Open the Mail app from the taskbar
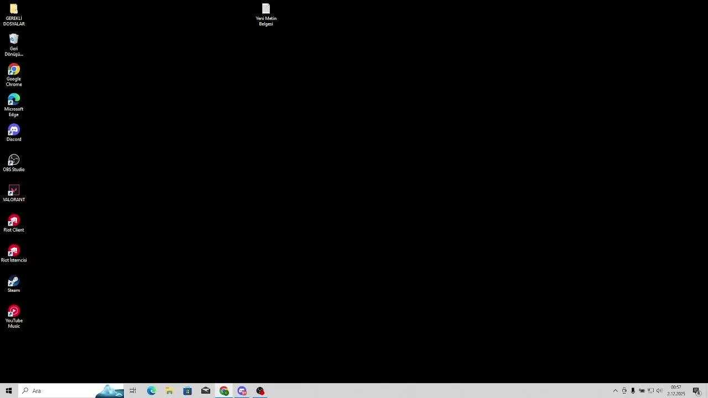 tap(206, 391)
